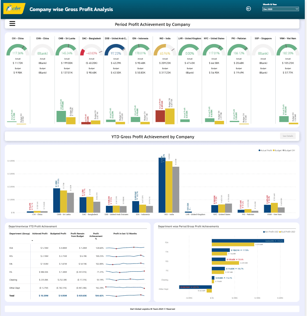Click the See Details button
This screenshot has width=307, height=316.
[288, 136]
